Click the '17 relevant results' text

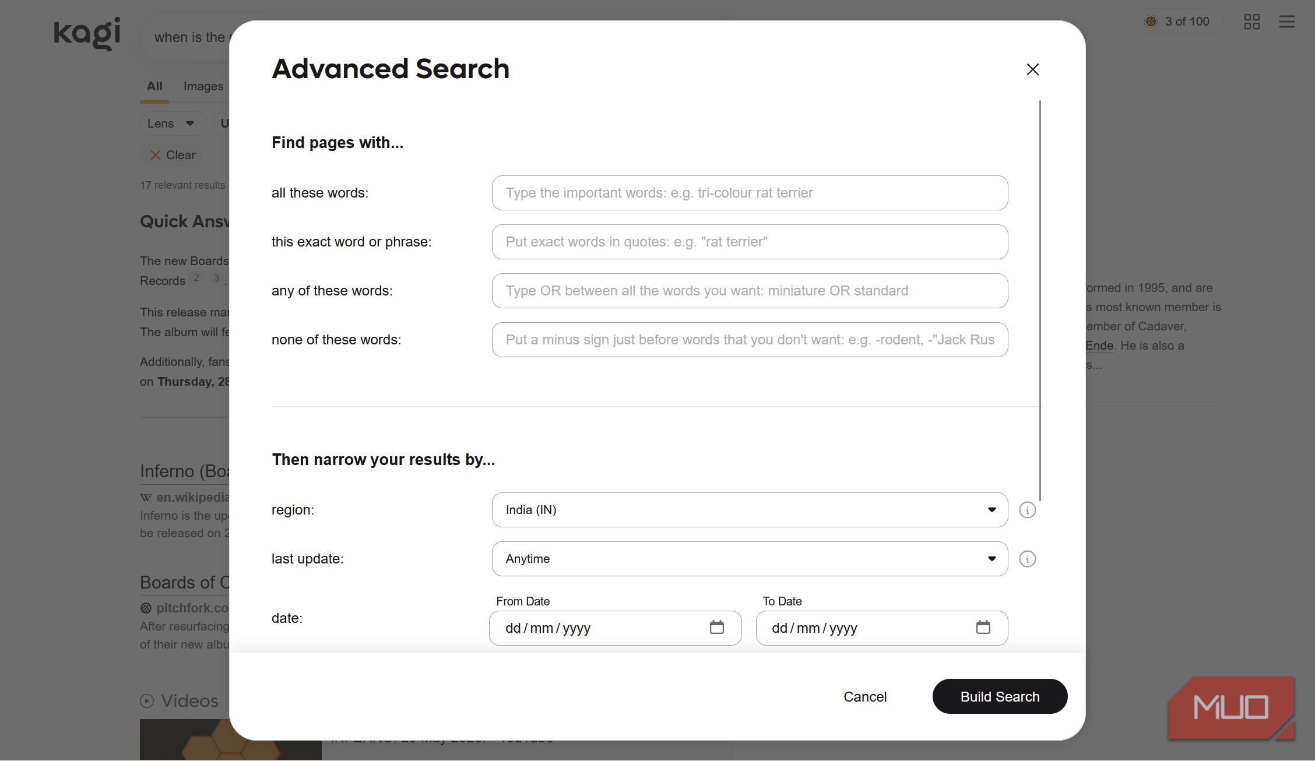click(x=182, y=185)
